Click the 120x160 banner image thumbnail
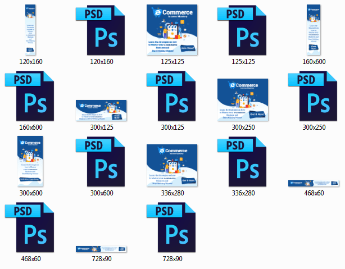Image resolution: width=345 pixels, height=269 pixels. pyautogui.click(x=30, y=30)
